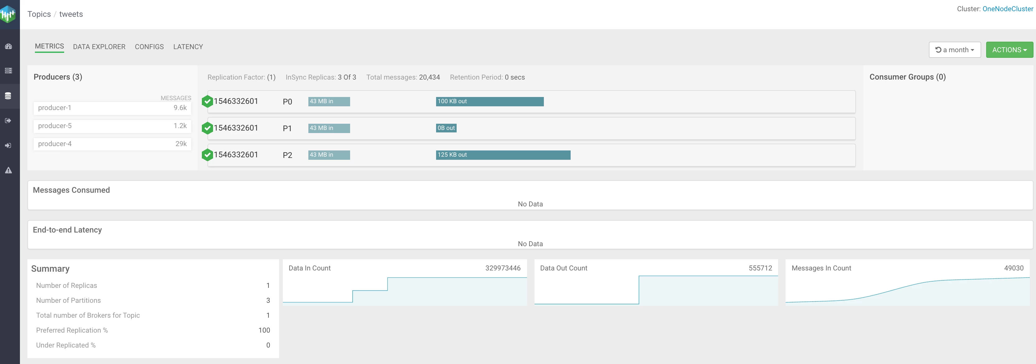Open the producers arrow-out sidebar icon
Viewport: 1036px width, 364px height.
point(8,121)
